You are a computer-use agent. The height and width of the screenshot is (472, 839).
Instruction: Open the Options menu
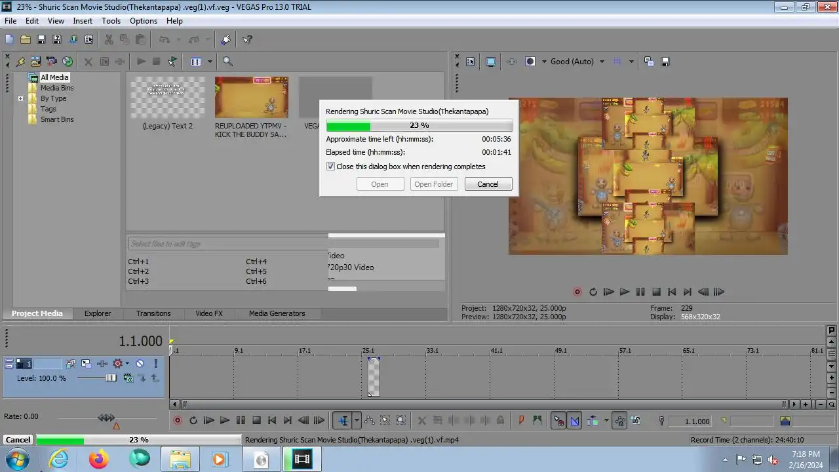click(143, 21)
